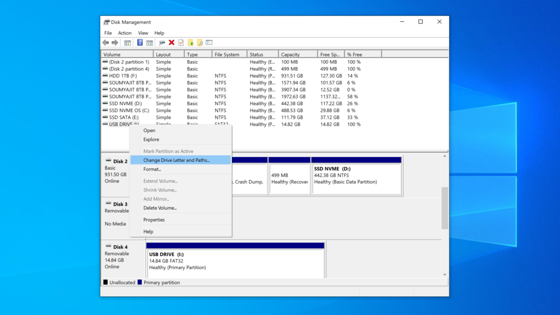Sort by the File System column header
This screenshot has height=315, width=560.
click(230, 54)
